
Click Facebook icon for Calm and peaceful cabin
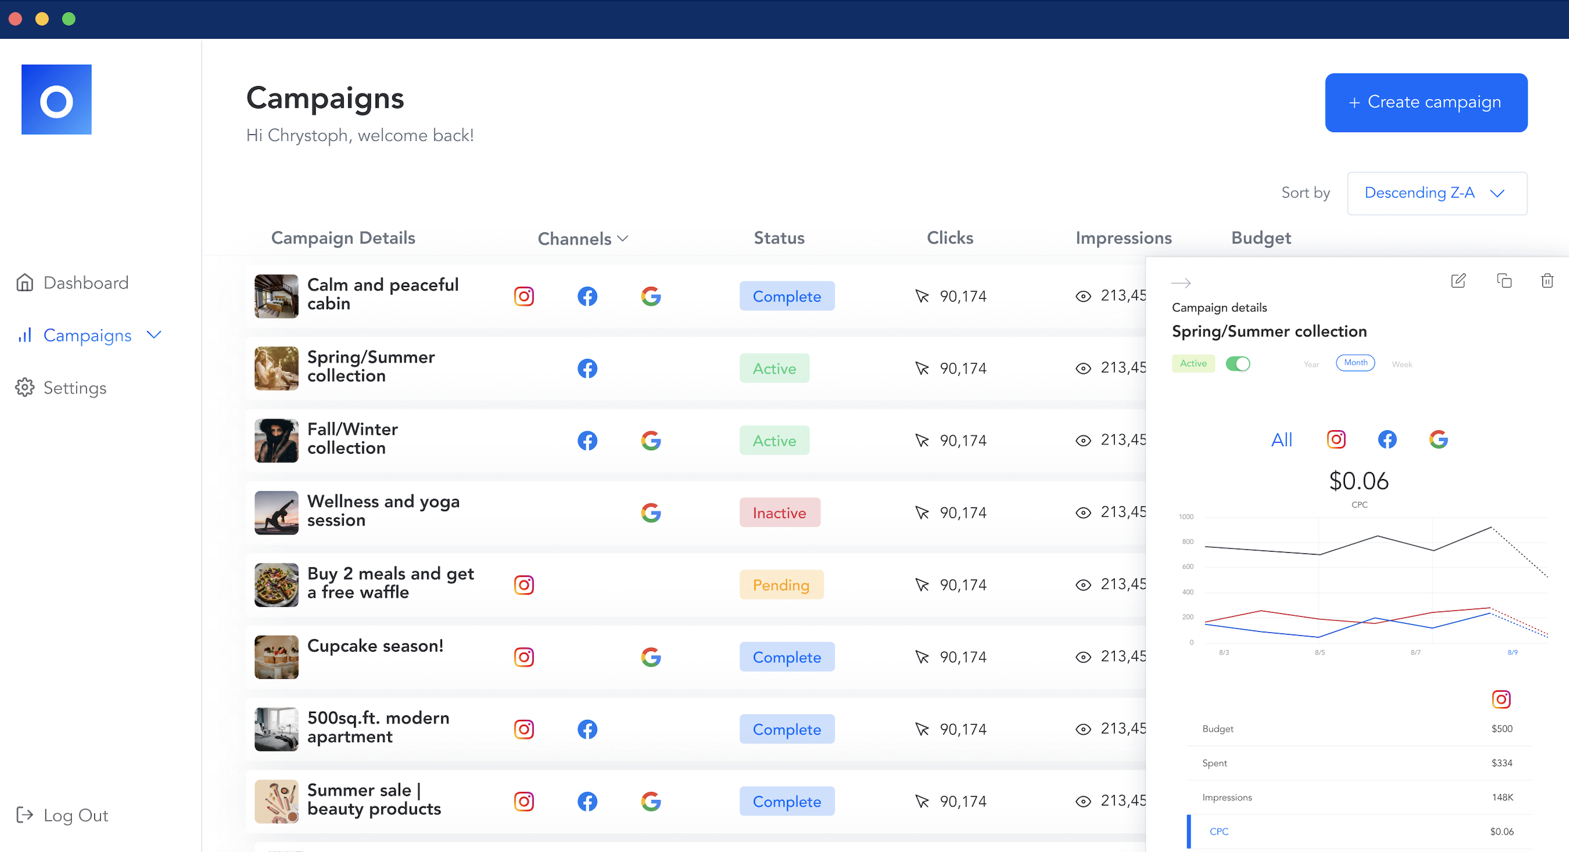587,296
